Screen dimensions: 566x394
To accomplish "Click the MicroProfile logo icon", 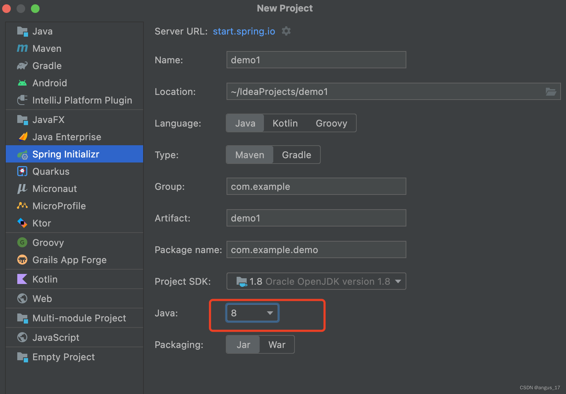I will point(22,206).
